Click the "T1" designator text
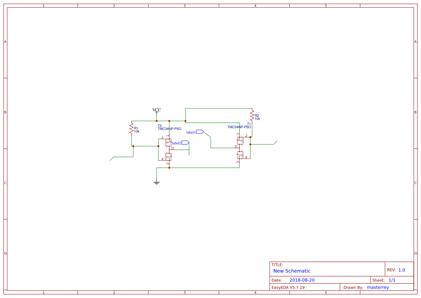This screenshot has height=298, width=421. pyautogui.click(x=249, y=124)
